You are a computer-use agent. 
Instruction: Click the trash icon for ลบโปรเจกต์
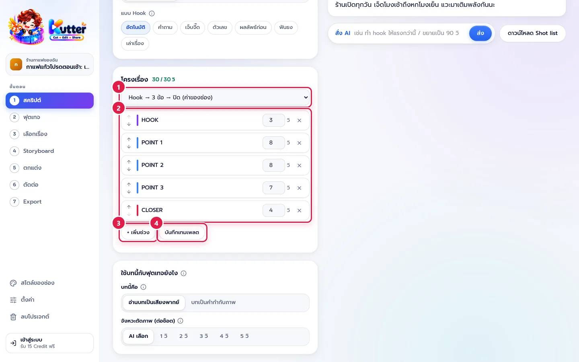13,317
